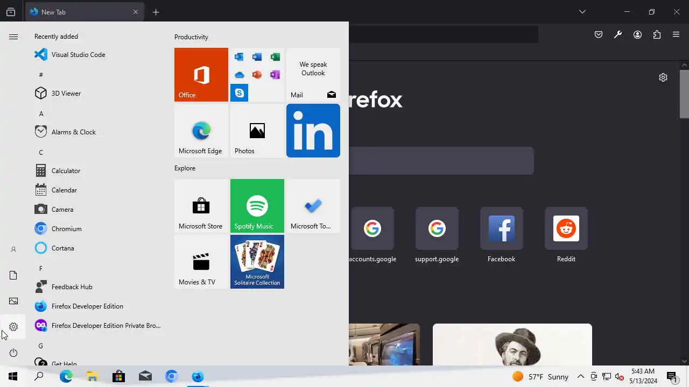Open a new tab with plus button
The height and width of the screenshot is (387, 689).
pos(156,12)
